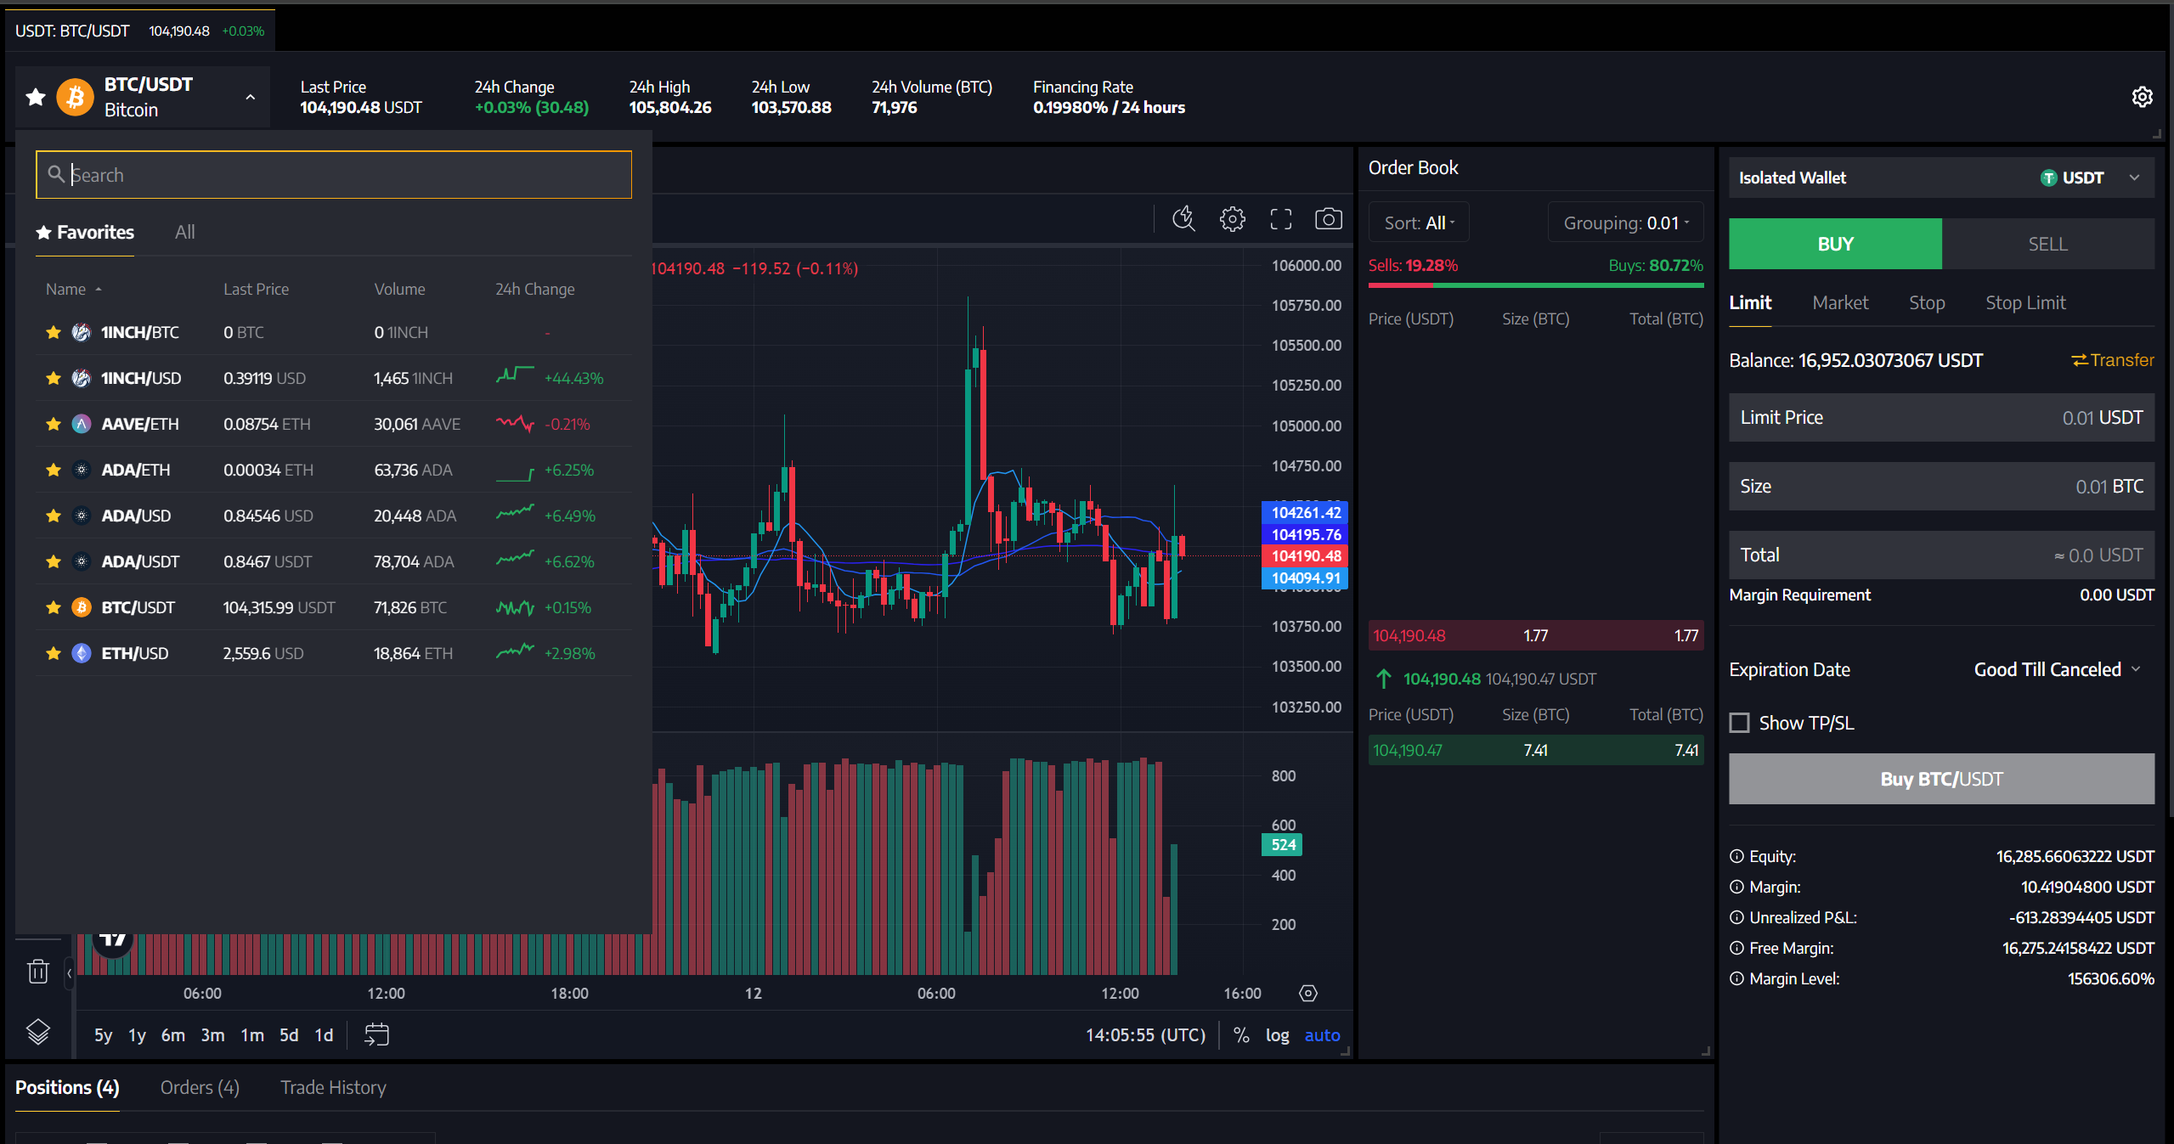2174x1144 pixels.
Task: Unfavorite the ETH/USD star
Action: 54,653
